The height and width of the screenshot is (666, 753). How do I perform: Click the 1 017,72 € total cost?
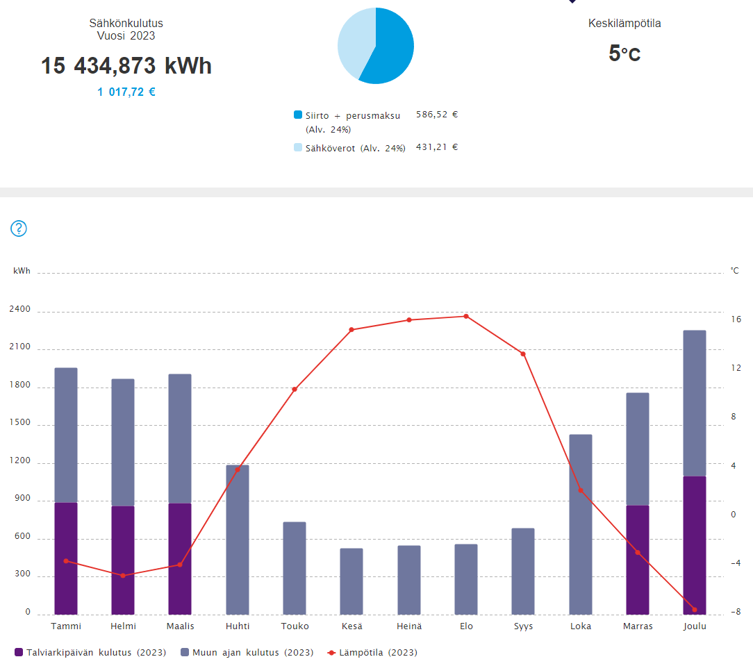[x=126, y=92]
